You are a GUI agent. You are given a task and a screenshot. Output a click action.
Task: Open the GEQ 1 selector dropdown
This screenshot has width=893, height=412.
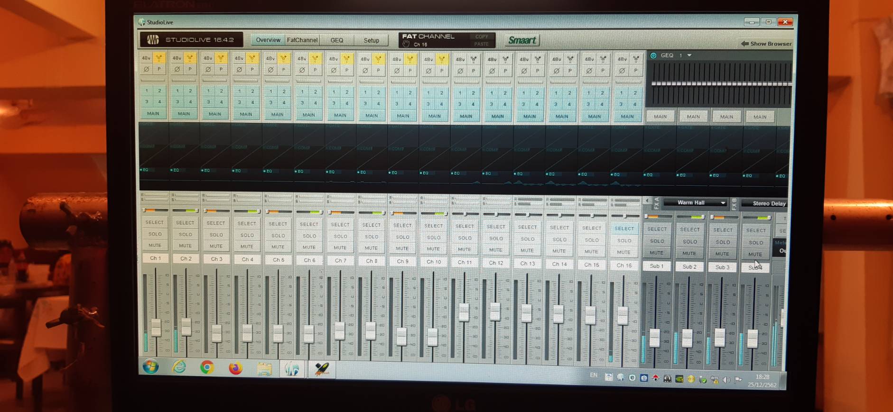pos(689,55)
